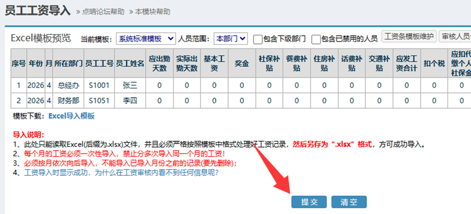Viewport: 471px width, 214px height.
Task: Click the 所在部门 column header
Action: 68,63
